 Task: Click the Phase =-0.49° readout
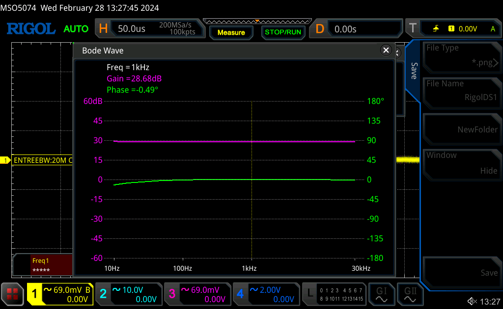click(132, 90)
